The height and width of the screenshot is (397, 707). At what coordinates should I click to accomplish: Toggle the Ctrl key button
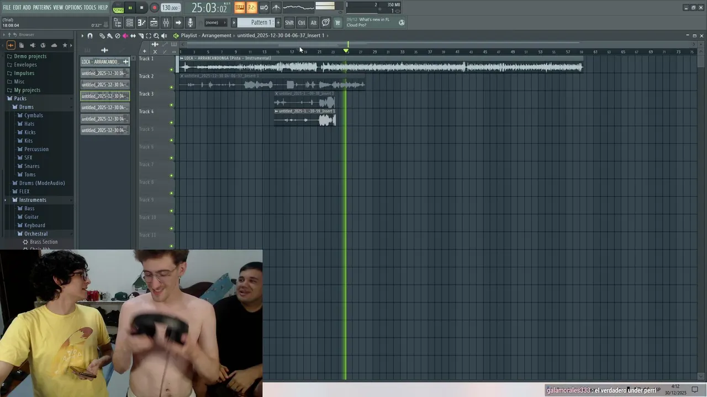[x=301, y=23]
